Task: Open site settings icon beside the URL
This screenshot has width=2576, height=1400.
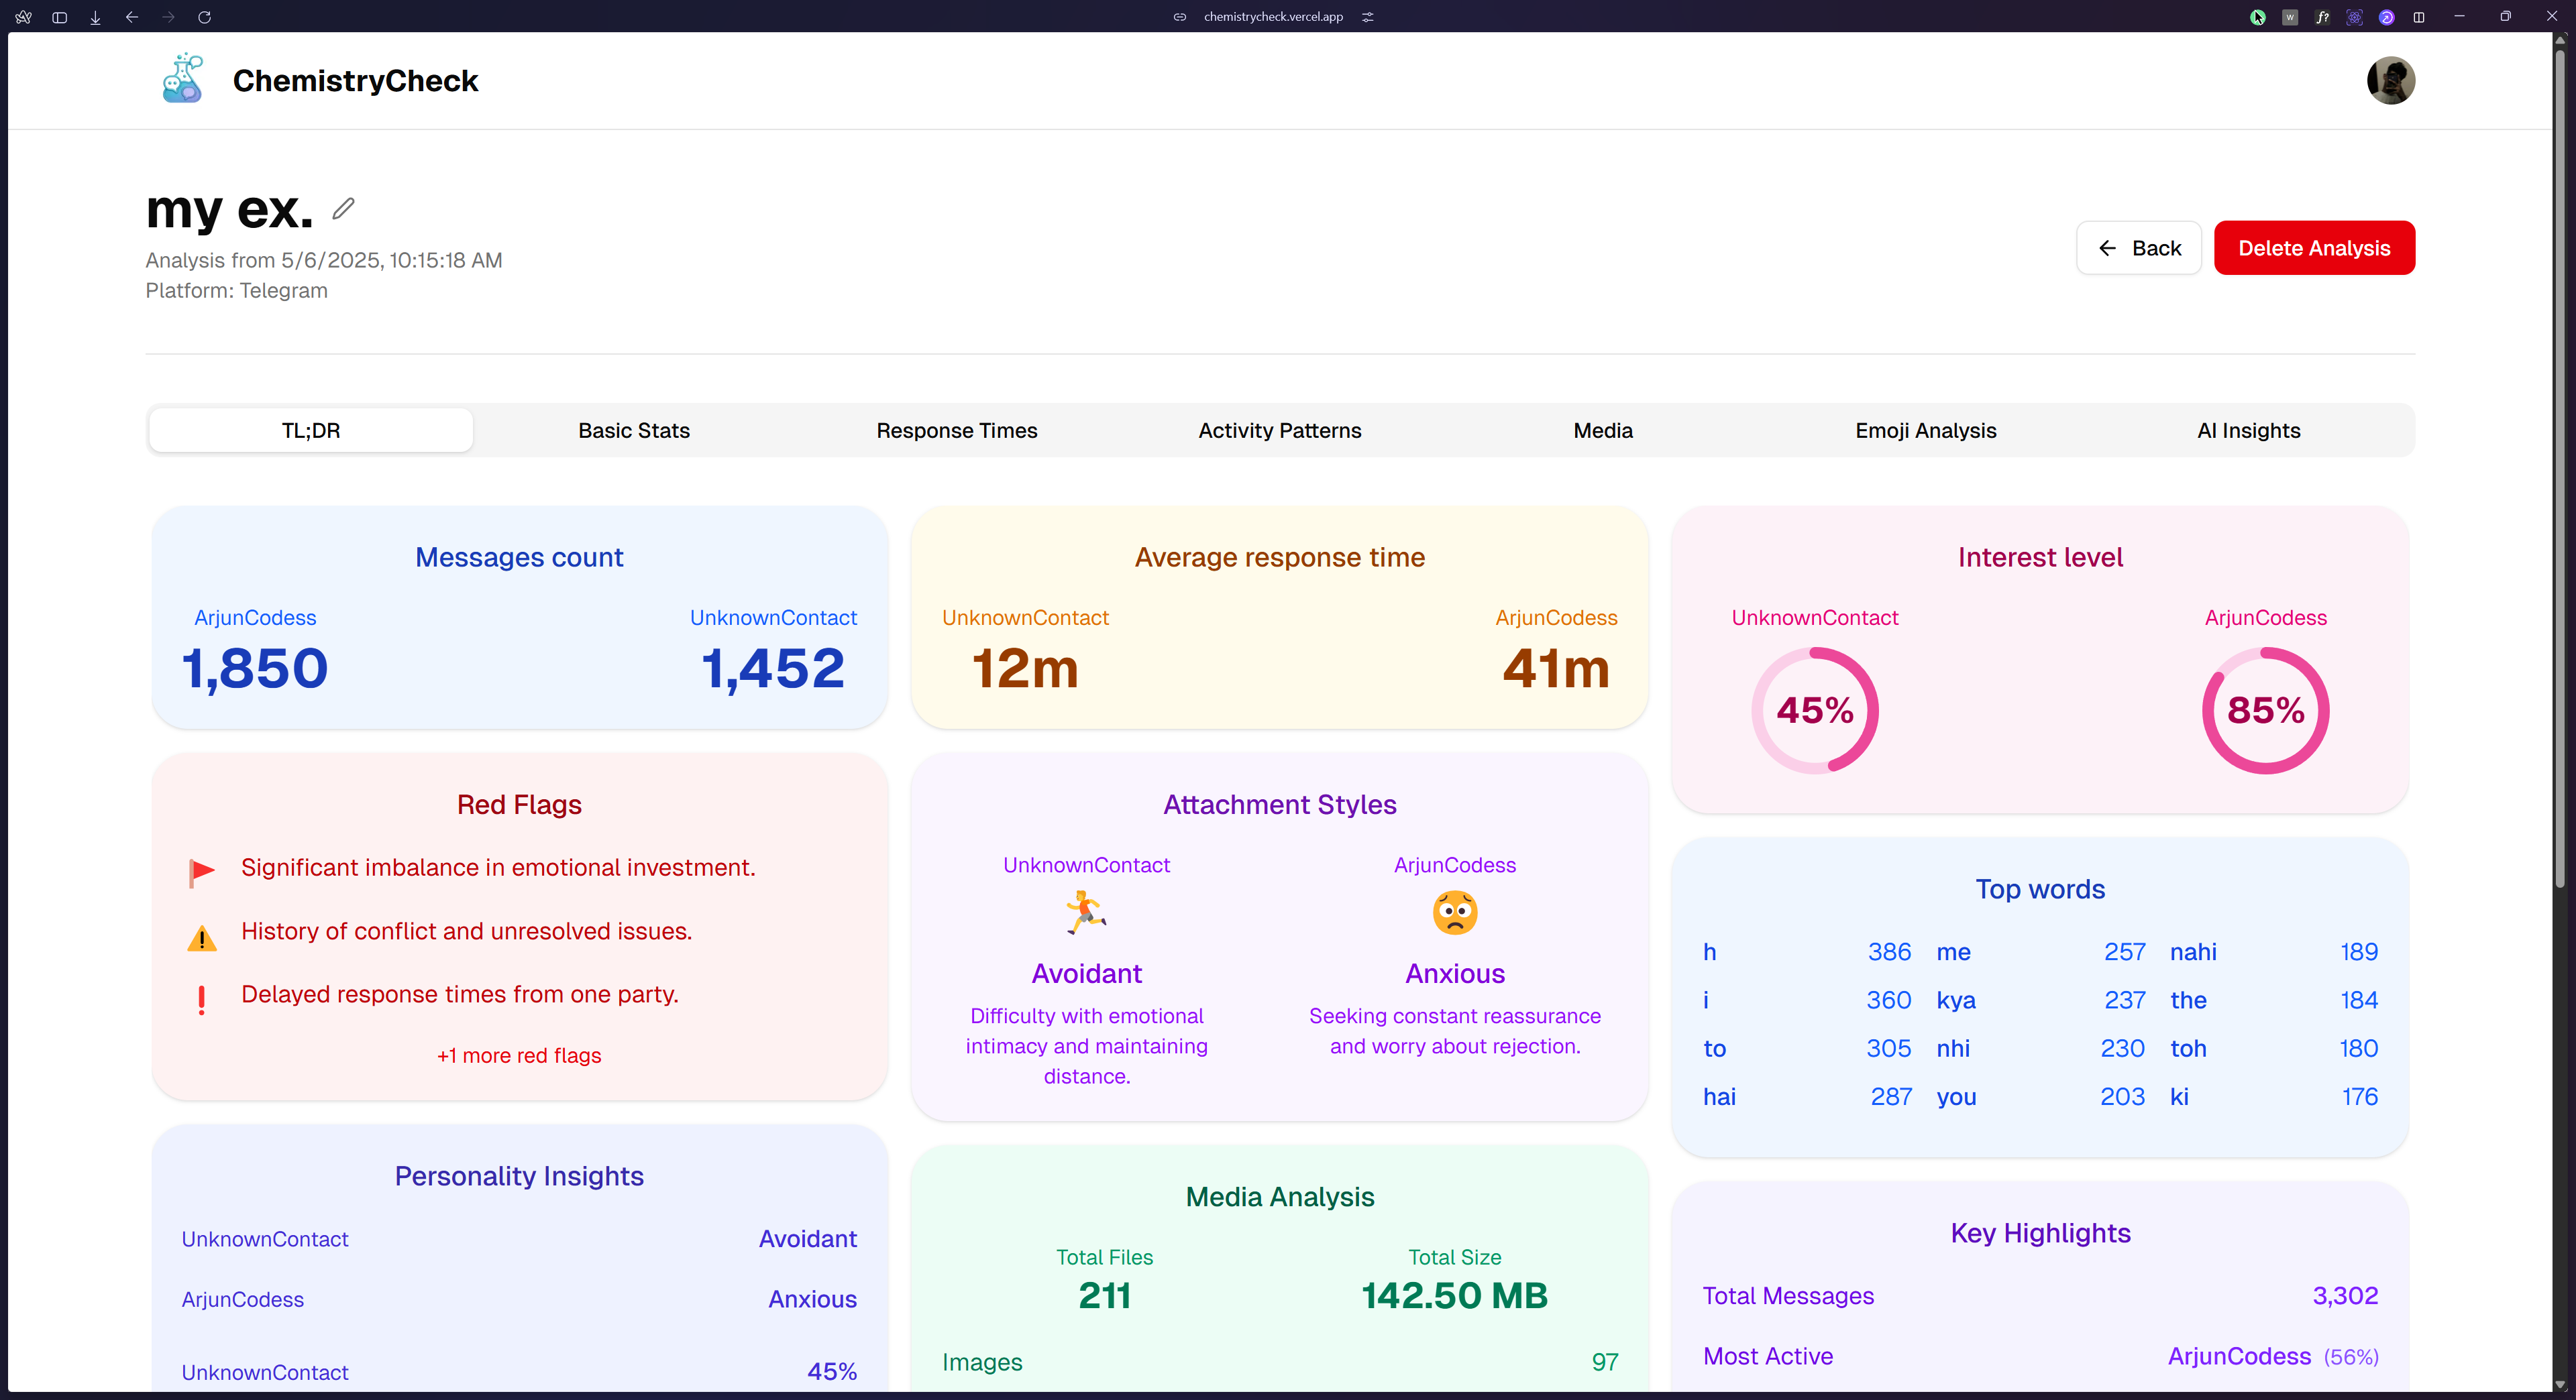Action: tap(1368, 17)
